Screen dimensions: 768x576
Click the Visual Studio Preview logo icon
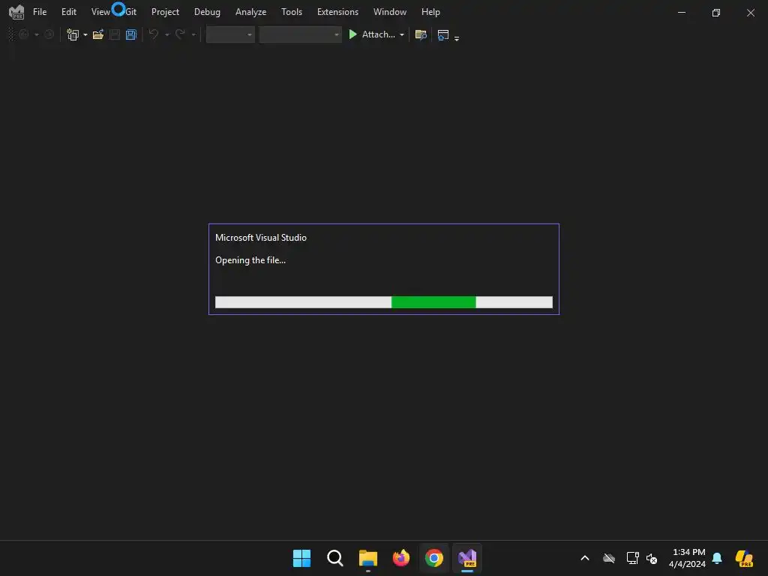(16, 12)
